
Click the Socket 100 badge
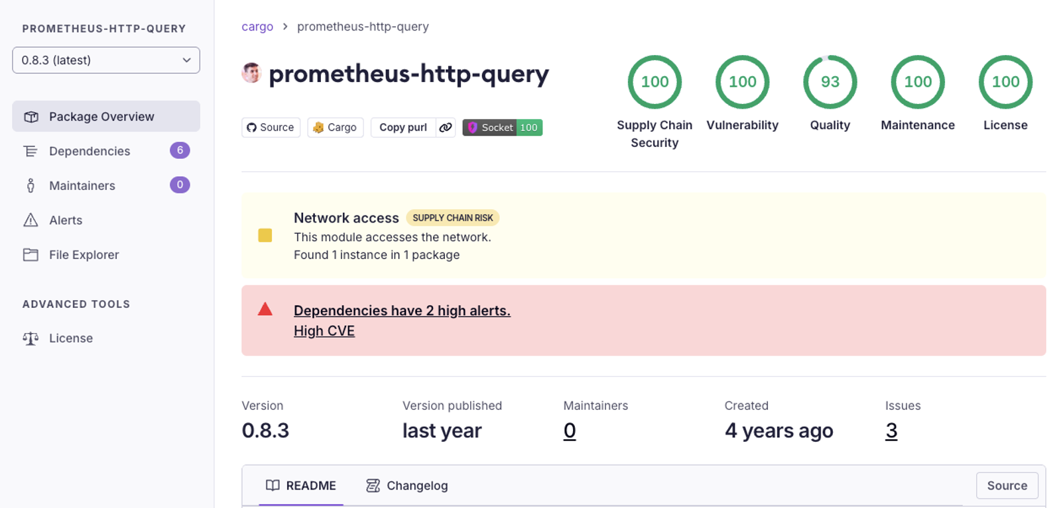click(502, 127)
